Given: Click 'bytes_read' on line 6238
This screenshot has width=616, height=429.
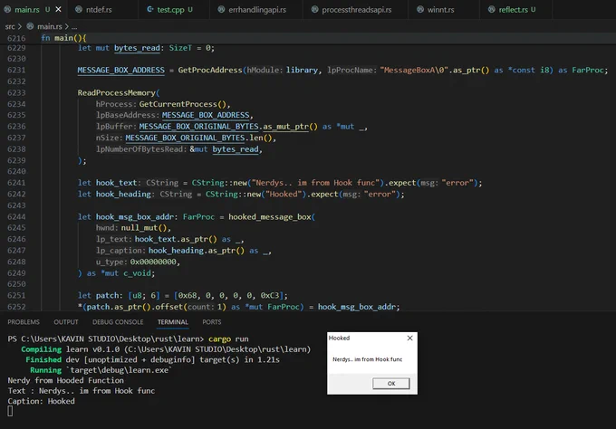Looking at the screenshot, I should click(236, 149).
